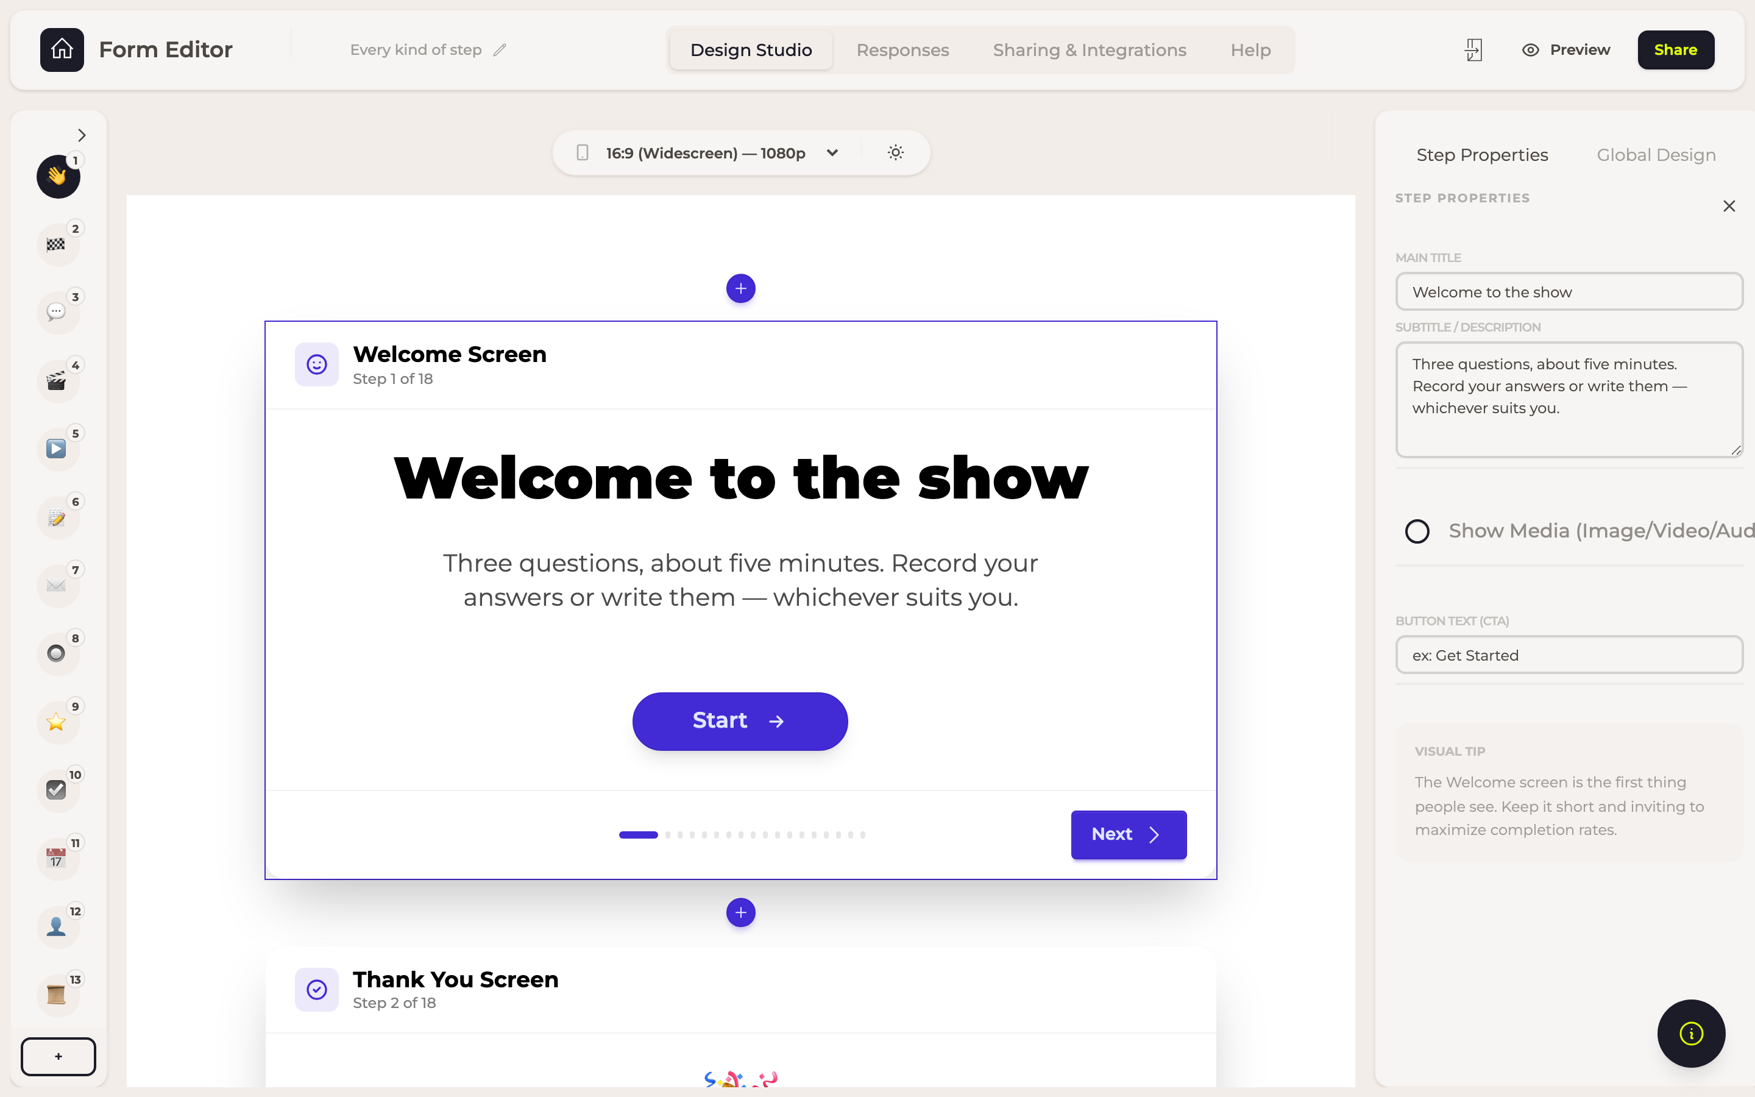Select step 8 radio button icon
This screenshot has height=1097, width=1755.
[58, 654]
